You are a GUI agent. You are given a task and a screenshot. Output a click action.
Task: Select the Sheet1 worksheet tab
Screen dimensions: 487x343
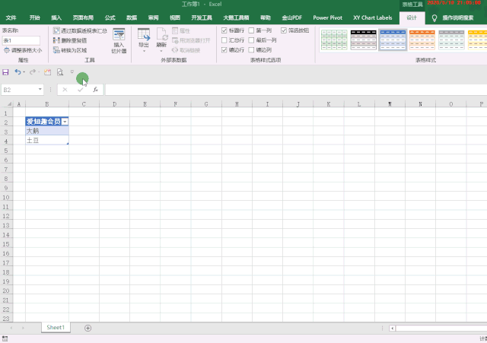coord(56,327)
